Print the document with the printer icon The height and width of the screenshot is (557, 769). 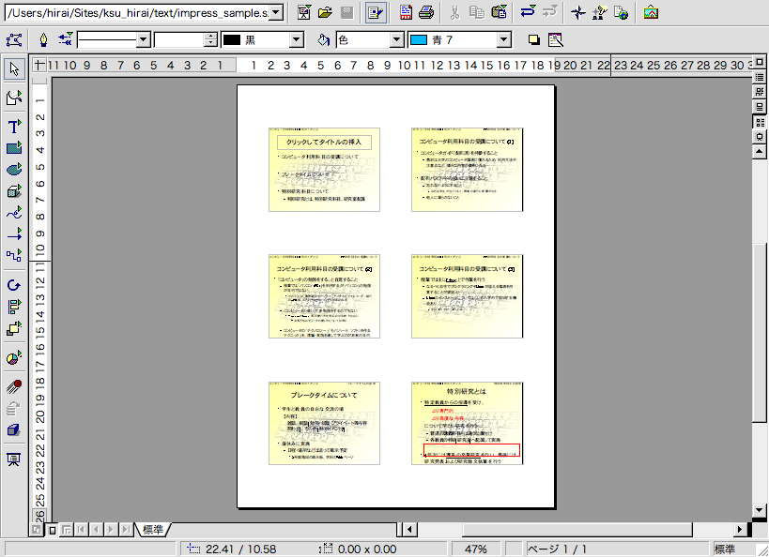(x=426, y=13)
